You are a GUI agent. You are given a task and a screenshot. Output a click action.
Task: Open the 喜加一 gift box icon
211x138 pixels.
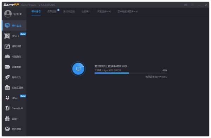(x=7, y=119)
